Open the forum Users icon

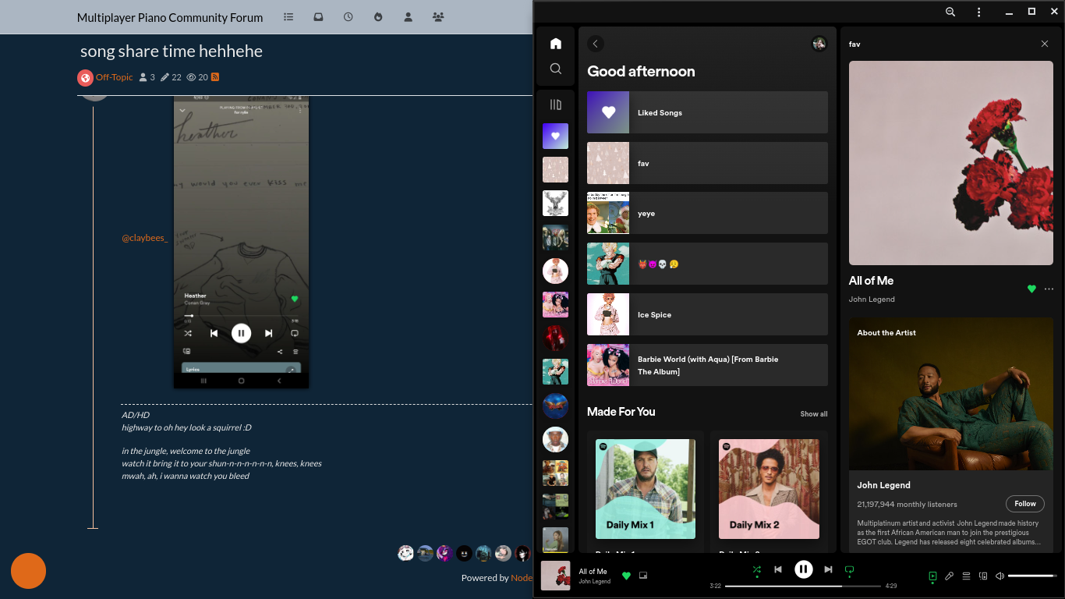[408, 17]
